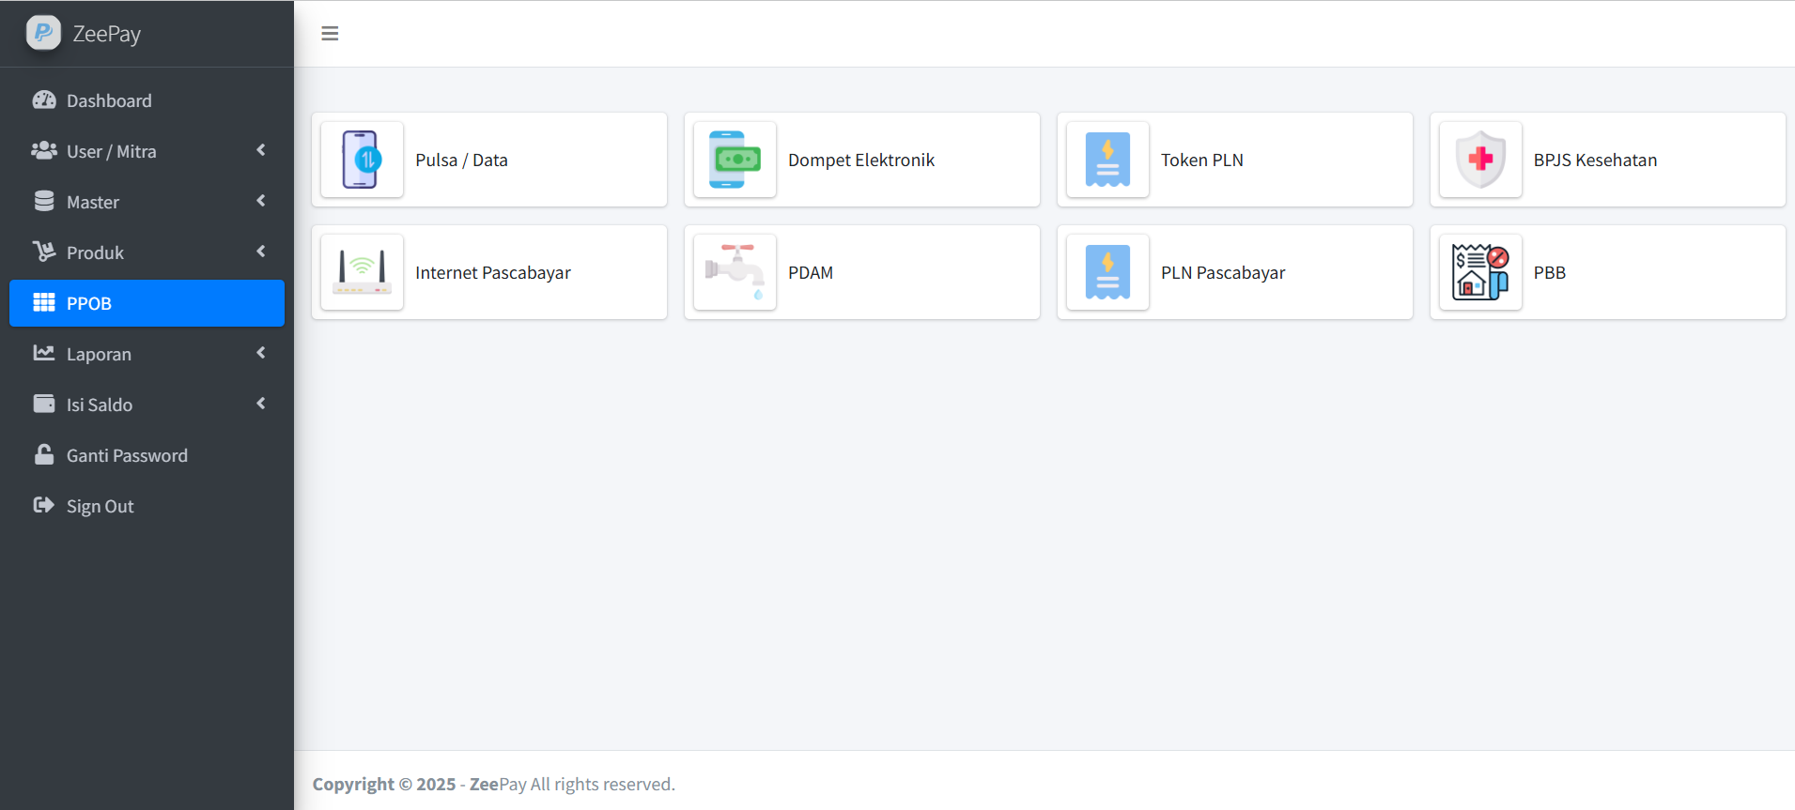The image size is (1795, 810).
Task: Select the PPOB menu item
Action: [147, 303]
